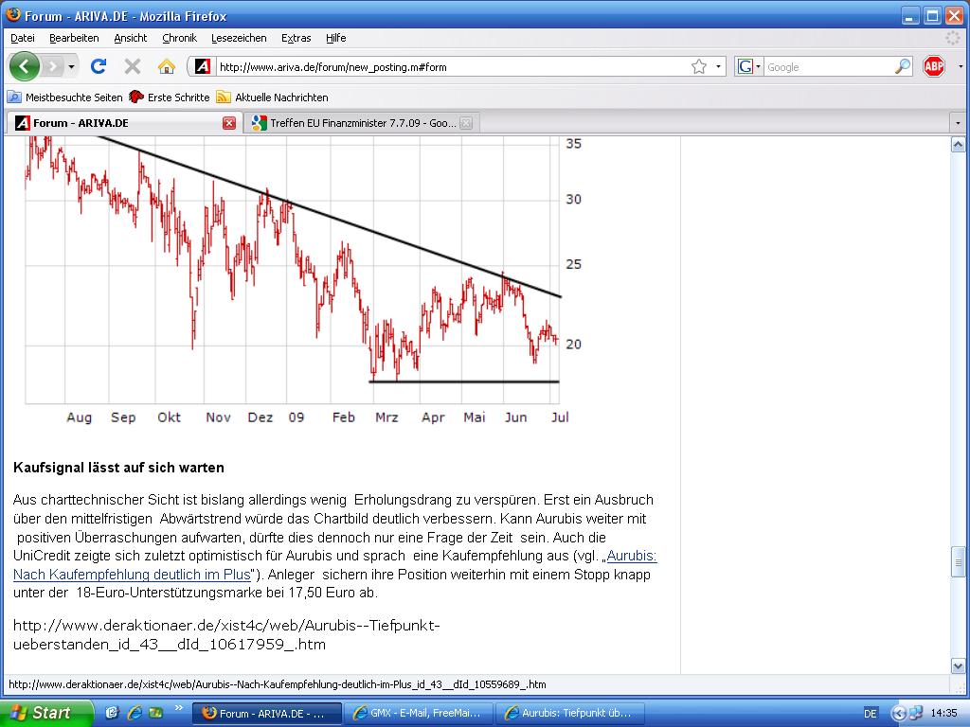Click the Stop loading X icon
The width and height of the screenshot is (970, 727).
133,66
